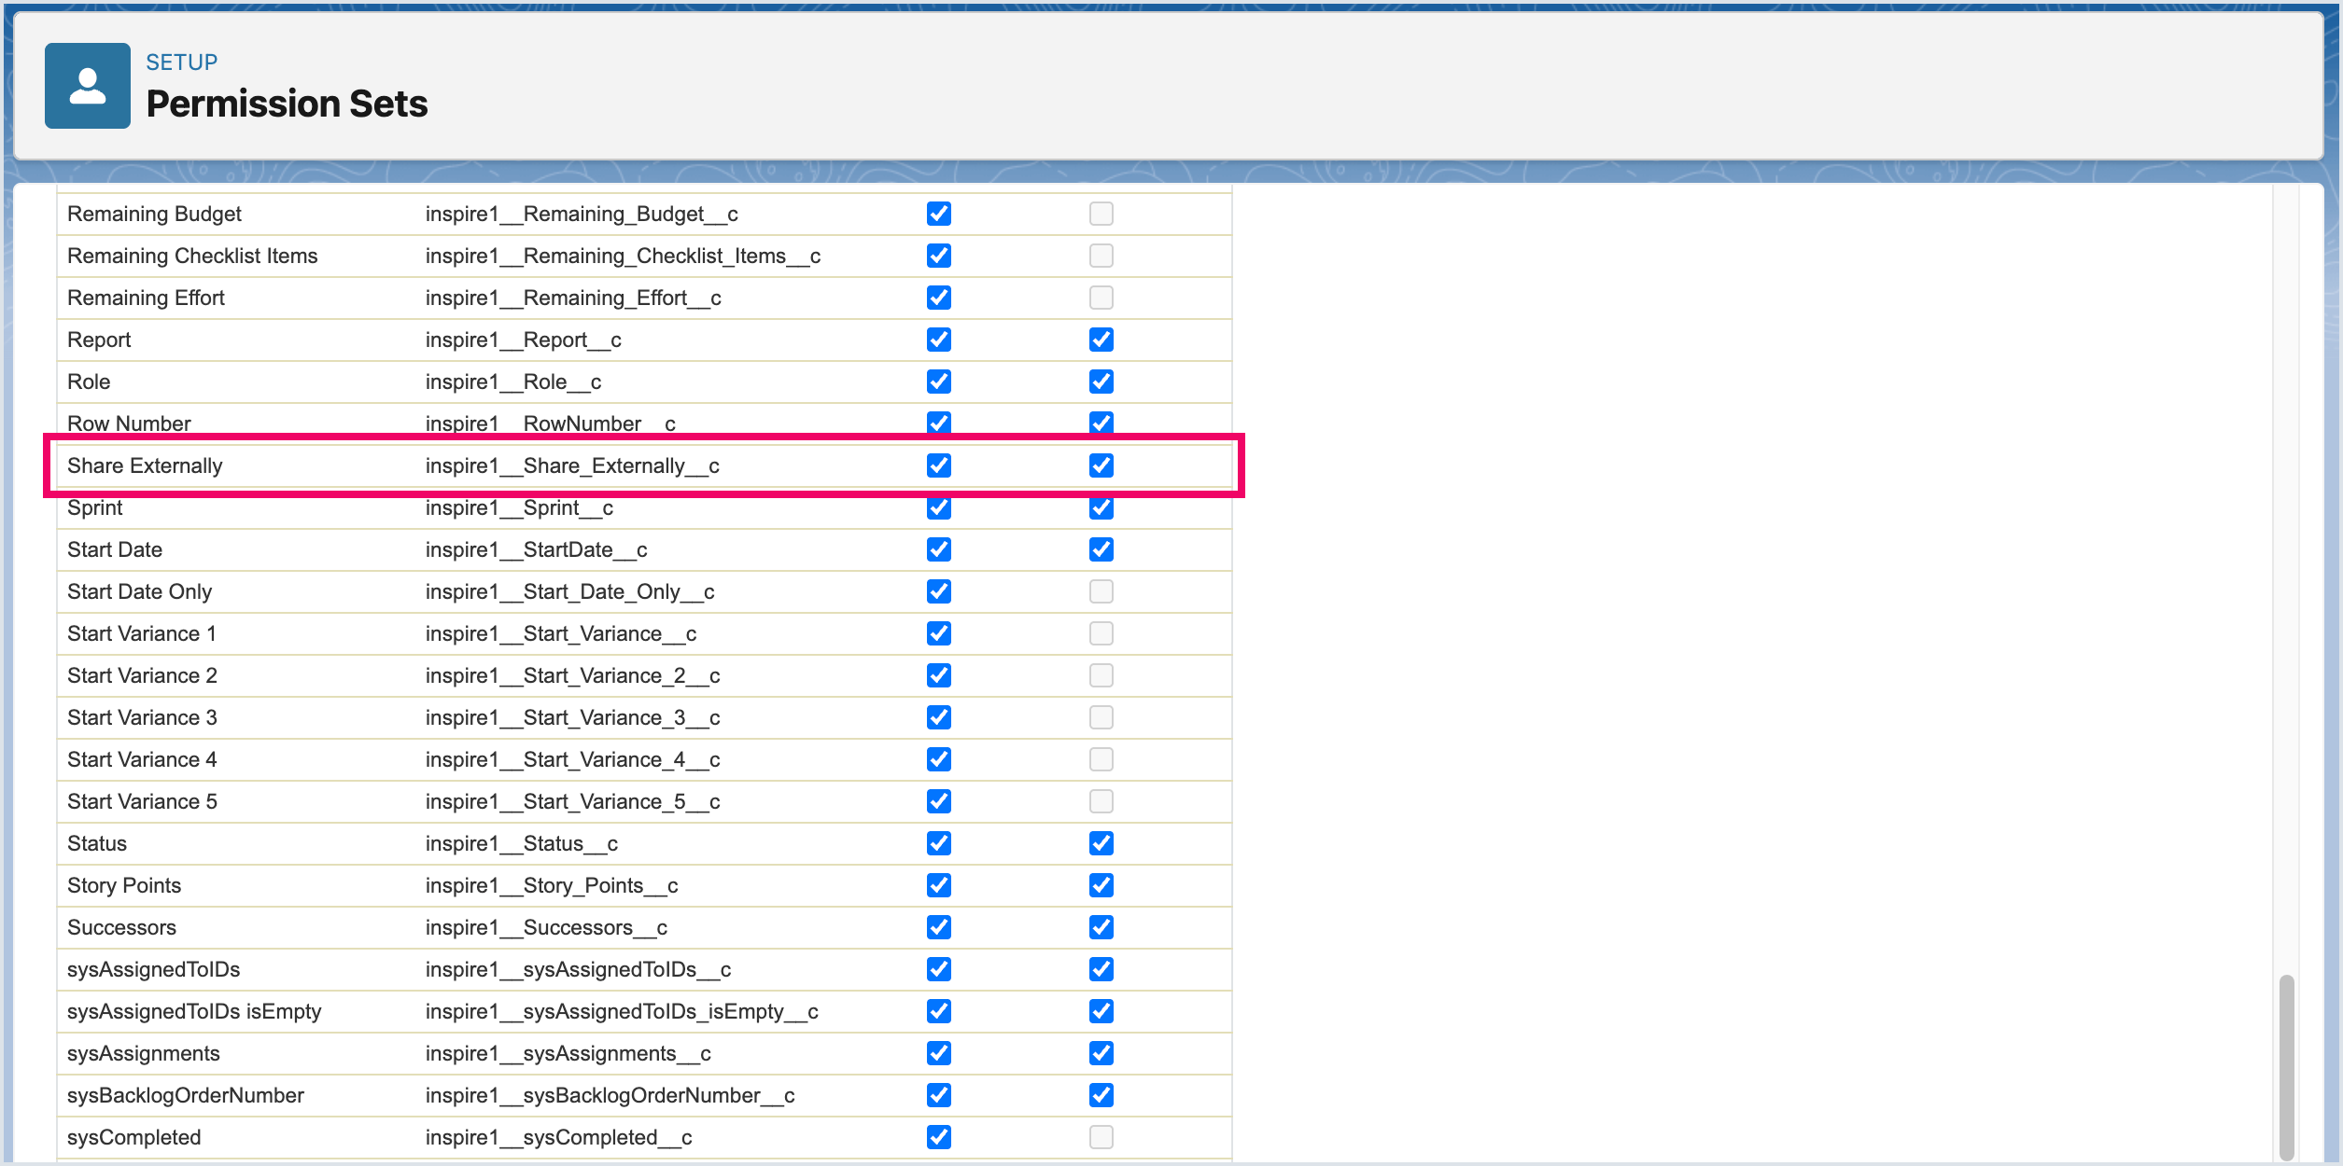The image size is (2343, 1166).
Task: Click the Permission Sets user icon
Action: pos(88,86)
